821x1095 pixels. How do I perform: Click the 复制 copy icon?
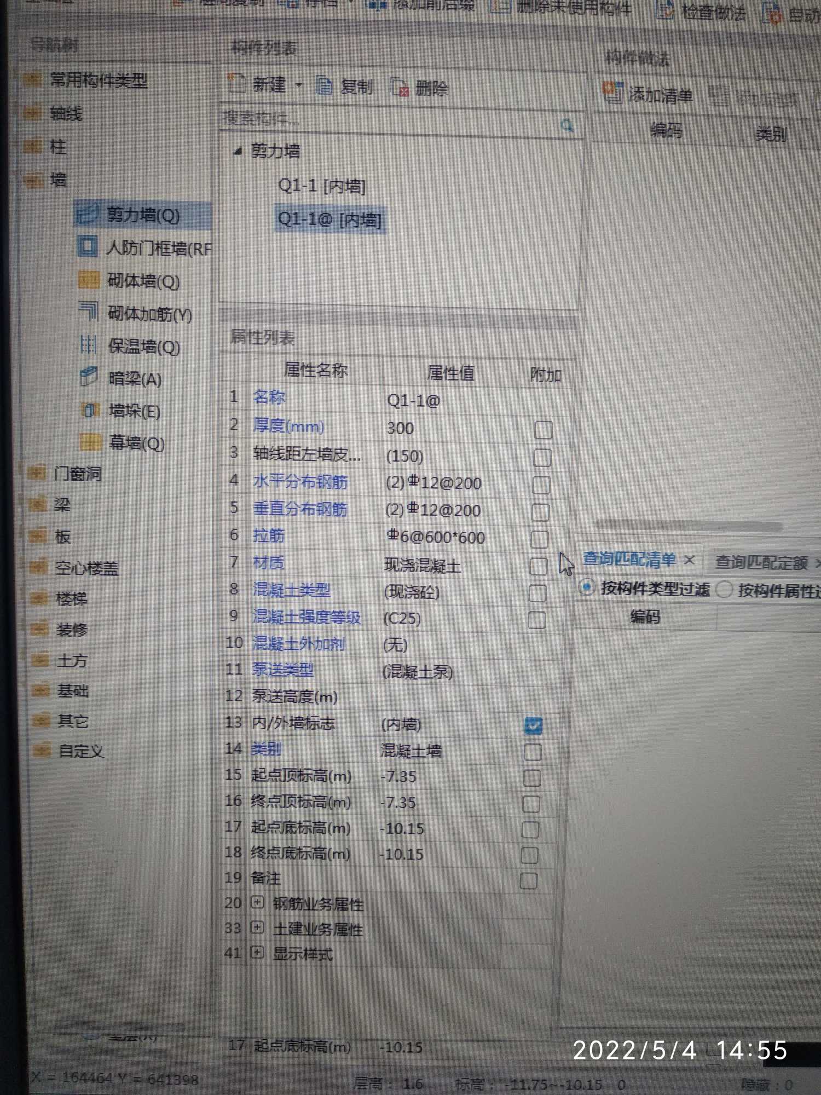324,86
